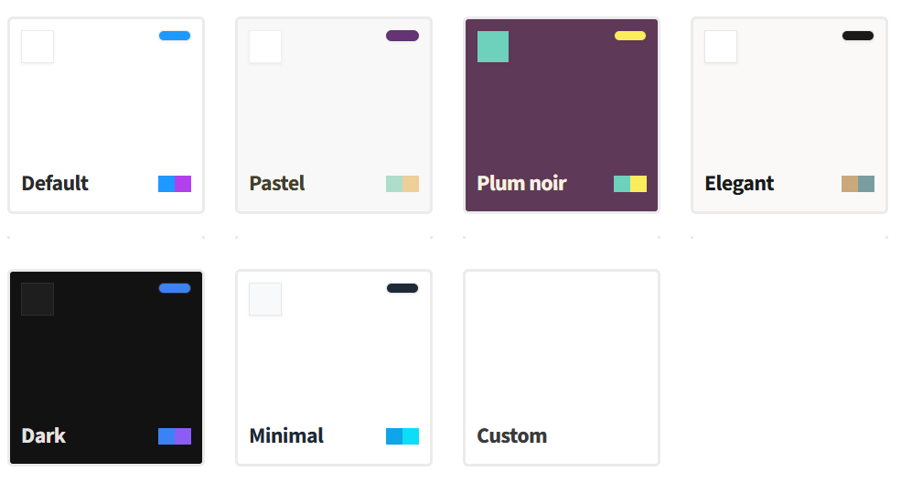This screenshot has width=901, height=483.
Task: Click the black pill on Elegant card
Action: tap(858, 36)
